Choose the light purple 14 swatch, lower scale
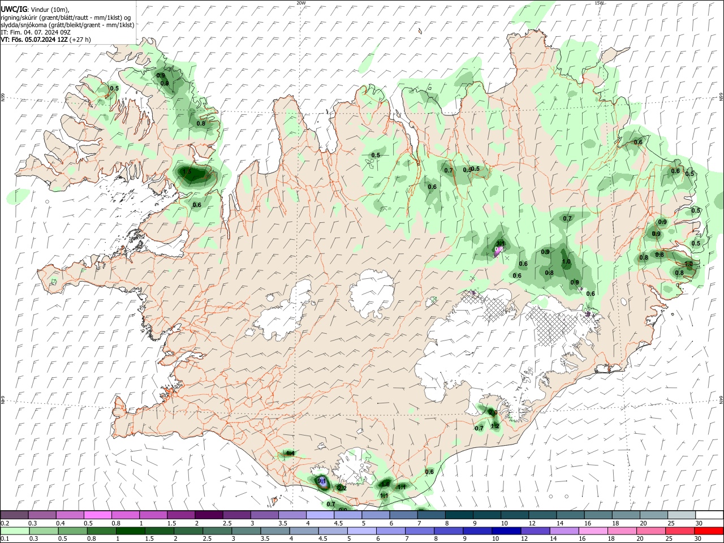Viewport: 724px width, 543px height. click(x=563, y=531)
